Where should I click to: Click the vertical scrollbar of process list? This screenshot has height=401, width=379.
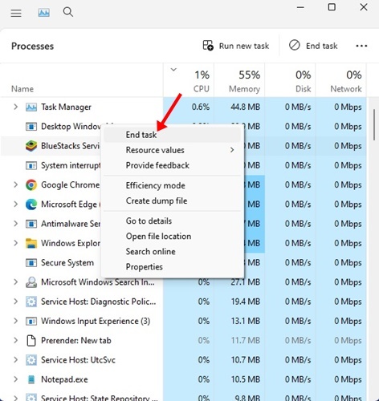[x=374, y=124]
